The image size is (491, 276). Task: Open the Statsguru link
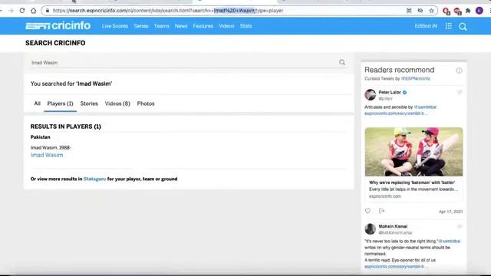click(94, 179)
